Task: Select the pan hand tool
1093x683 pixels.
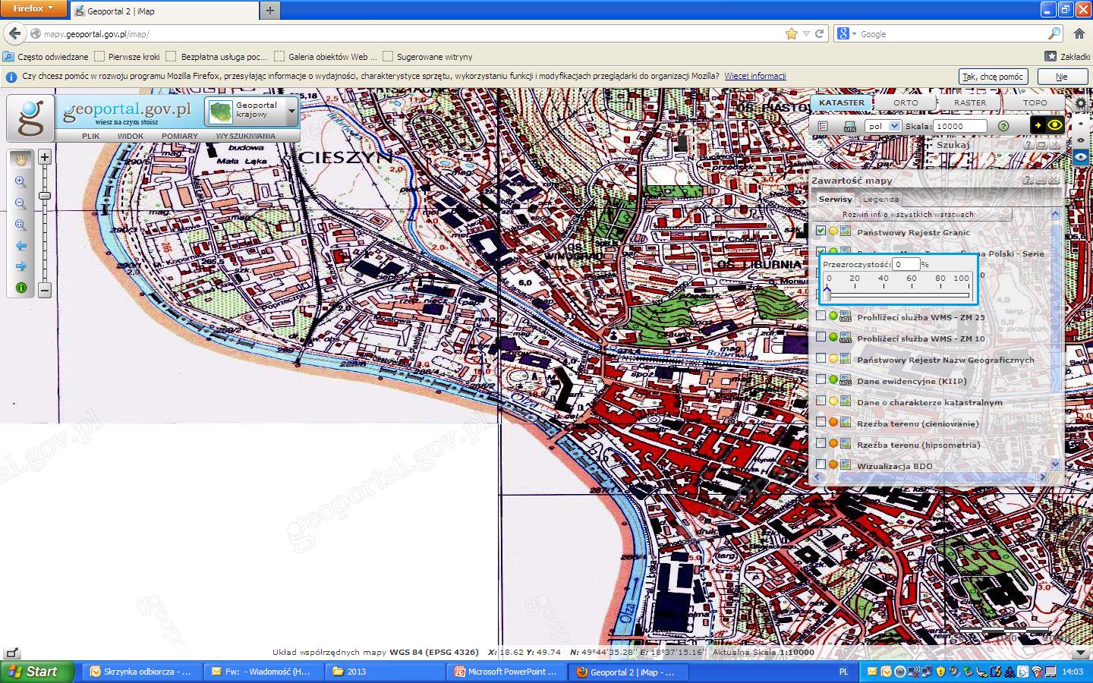Action: pyautogui.click(x=20, y=159)
